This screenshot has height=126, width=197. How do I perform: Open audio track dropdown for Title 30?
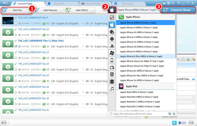[83, 104]
